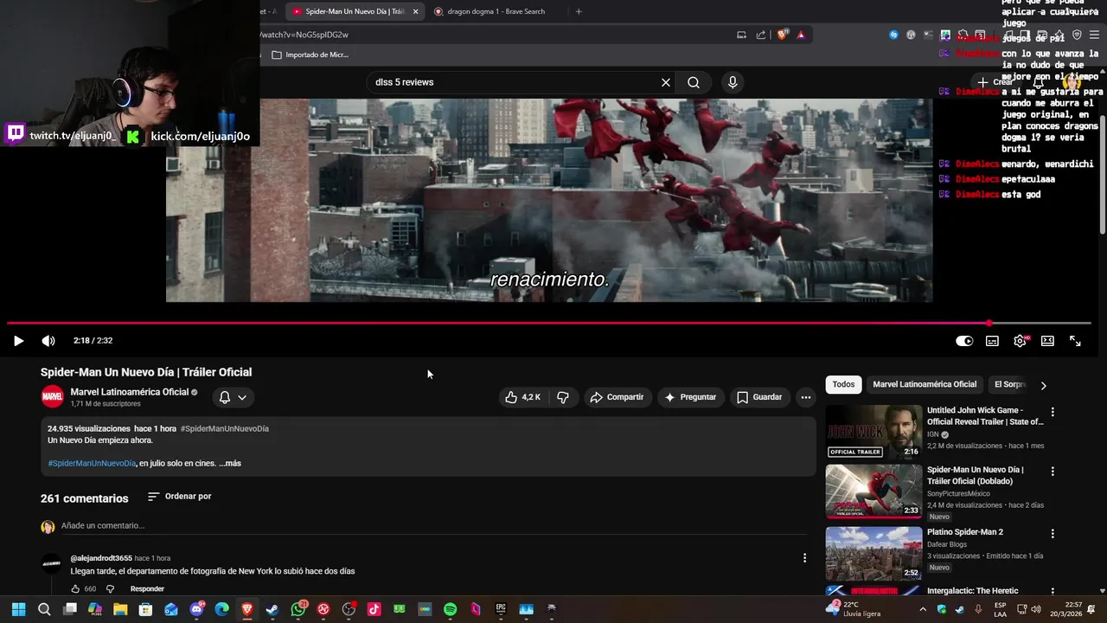The width and height of the screenshot is (1107, 623).
Task: Close the Spider-Man browser tab
Action: click(415, 11)
